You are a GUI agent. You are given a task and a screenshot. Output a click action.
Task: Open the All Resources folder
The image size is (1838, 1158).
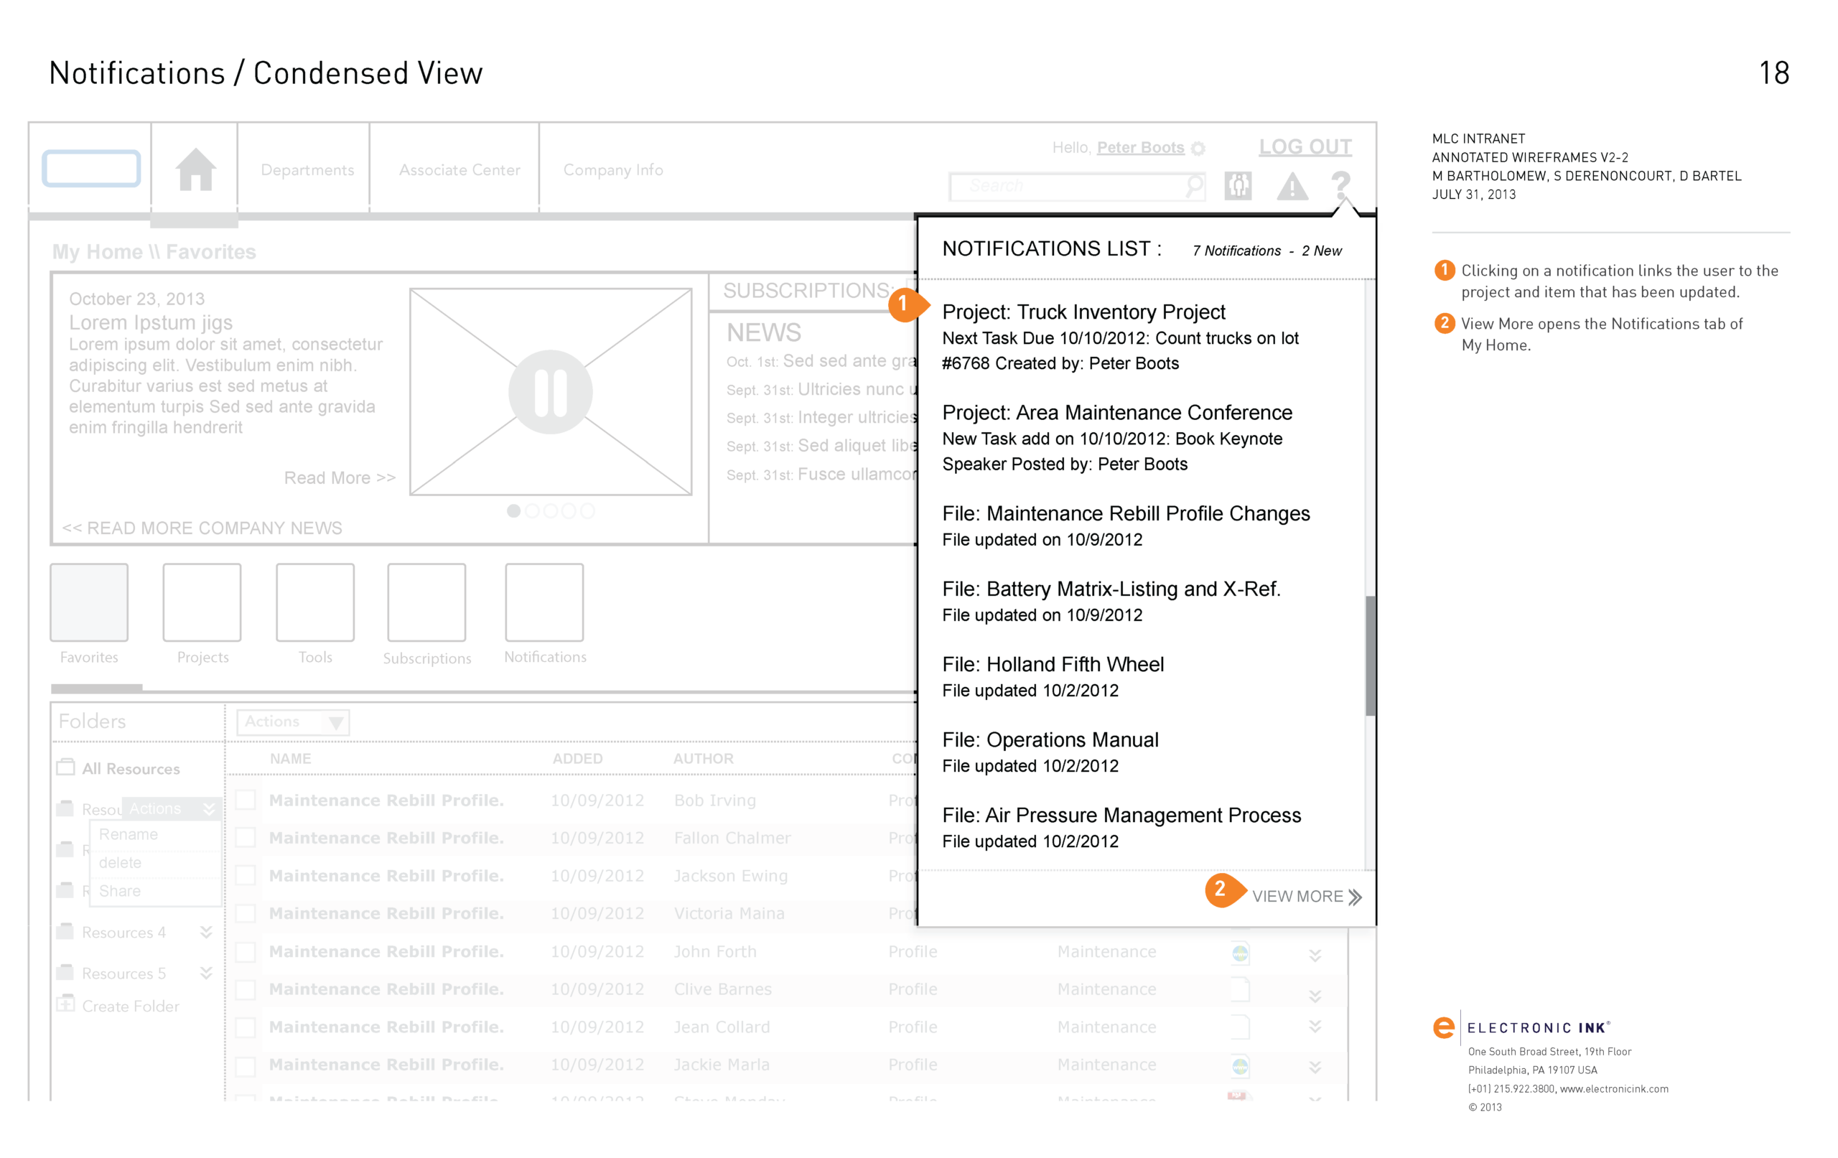click(x=131, y=769)
